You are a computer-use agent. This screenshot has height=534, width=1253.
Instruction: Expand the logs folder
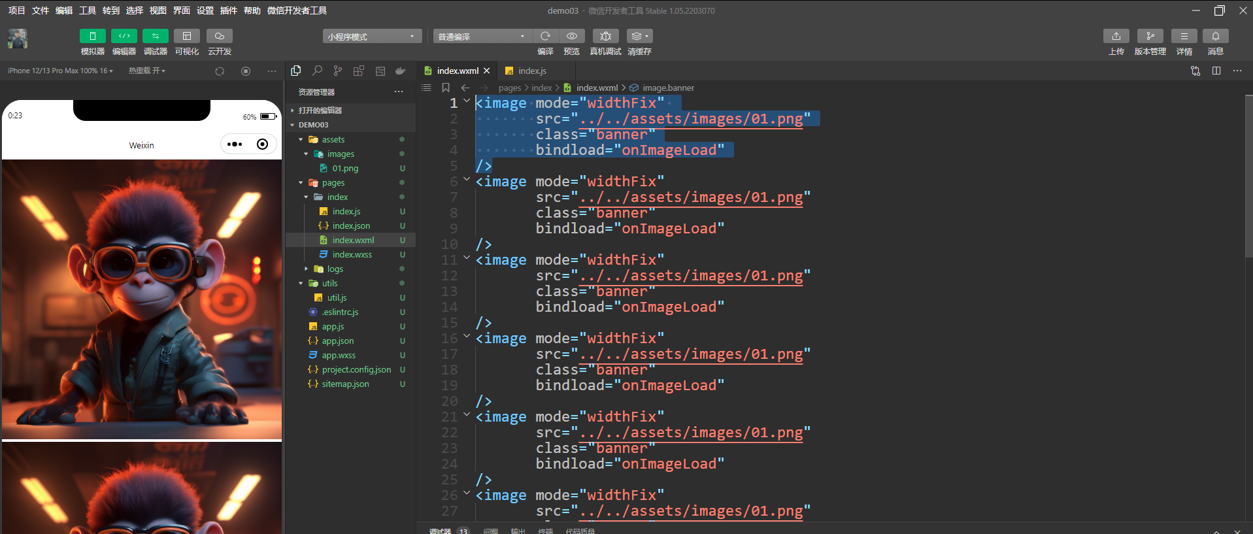click(x=351, y=269)
